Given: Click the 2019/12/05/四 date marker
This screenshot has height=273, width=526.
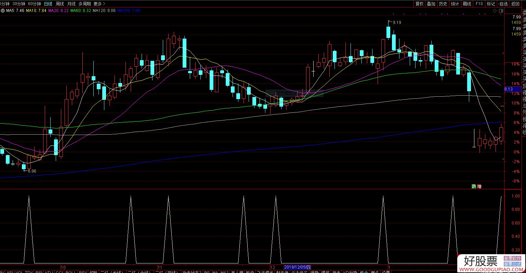Looking at the screenshot, I should 297,267.
